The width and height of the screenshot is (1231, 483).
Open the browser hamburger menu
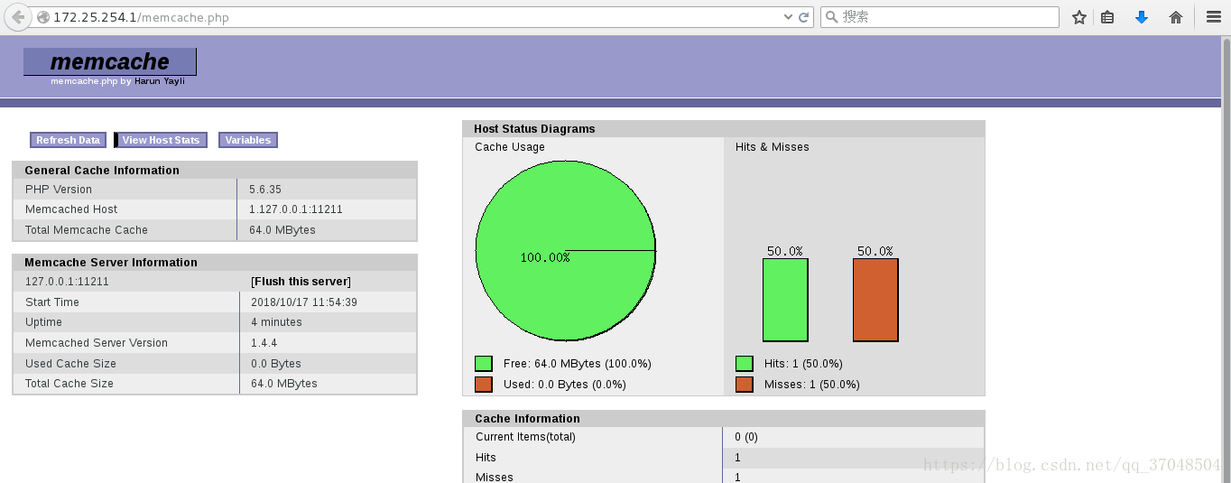1214,17
